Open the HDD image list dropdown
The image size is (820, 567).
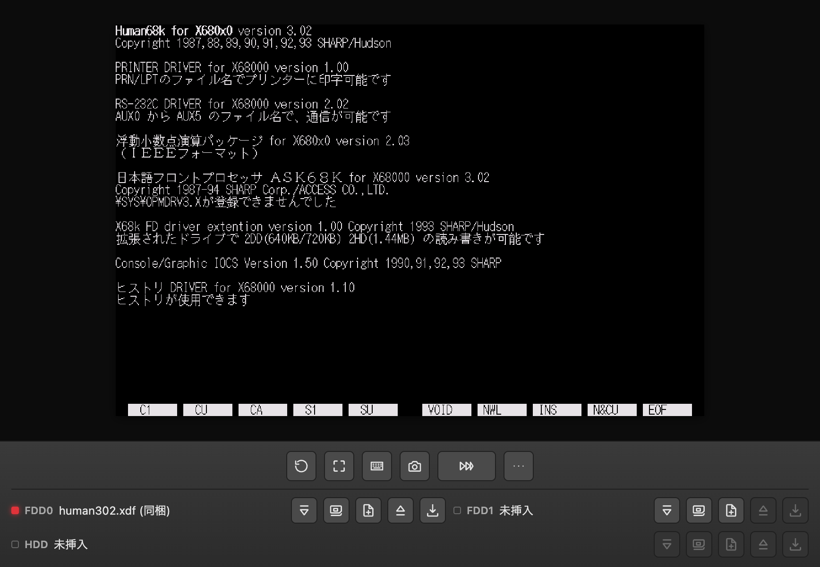pyautogui.click(x=667, y=544)
